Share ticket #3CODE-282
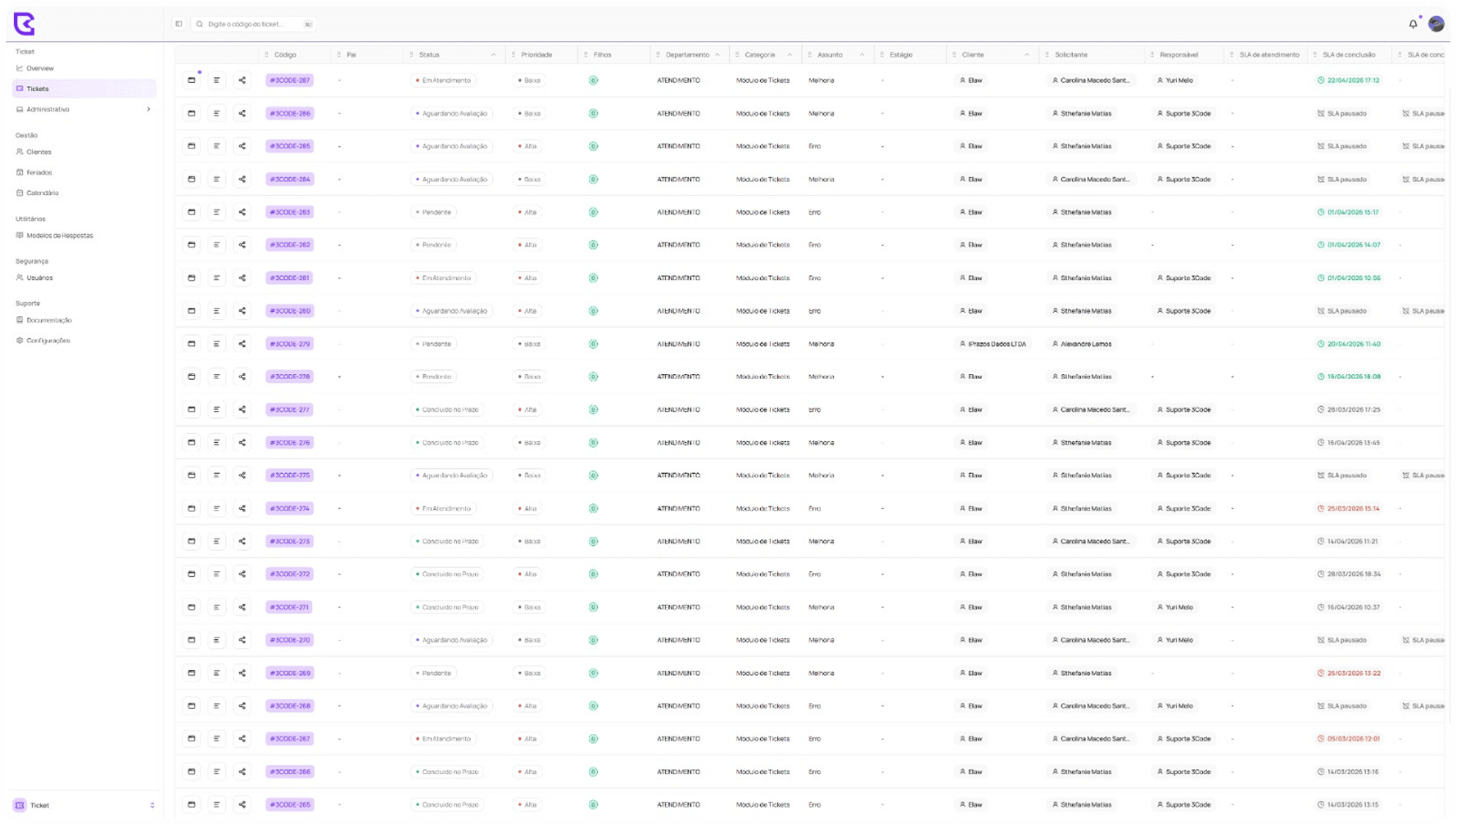The image size is (1457, 825). click(242, 245)
